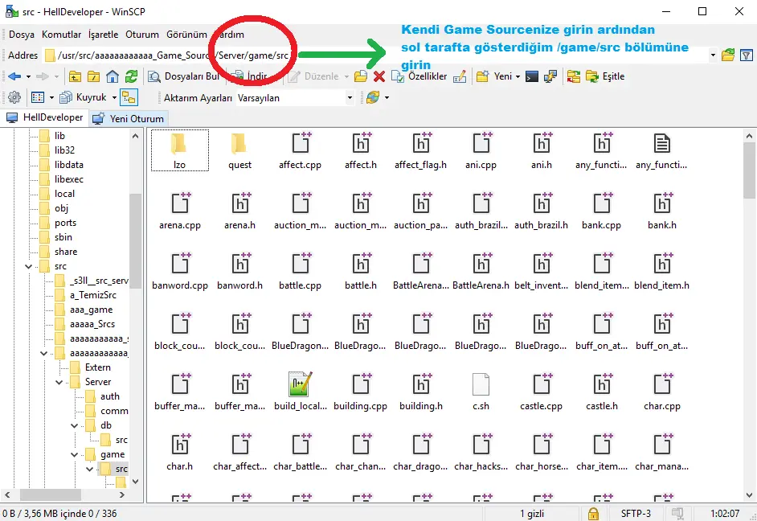The height and width of the screenshot is (521, 757).
Task: Open the Kuyruk dropdown arrow
Action: click(x=114, y=98)
